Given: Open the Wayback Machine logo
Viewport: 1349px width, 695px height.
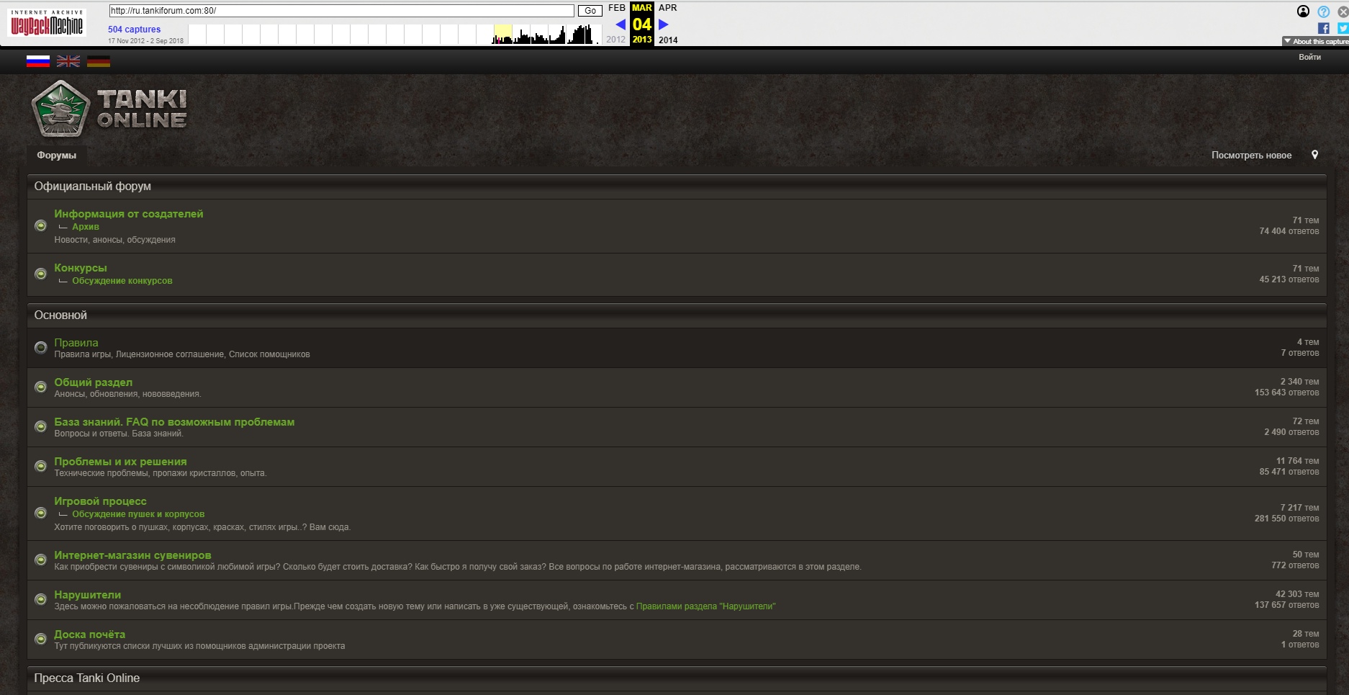Looking at the screenshot, I should pos(47,23).
